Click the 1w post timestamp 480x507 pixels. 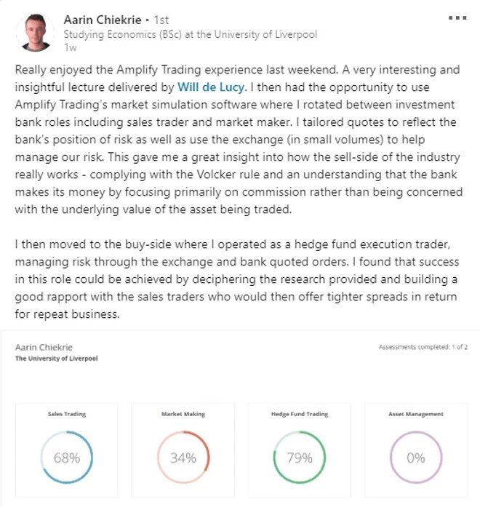[70, 47]
